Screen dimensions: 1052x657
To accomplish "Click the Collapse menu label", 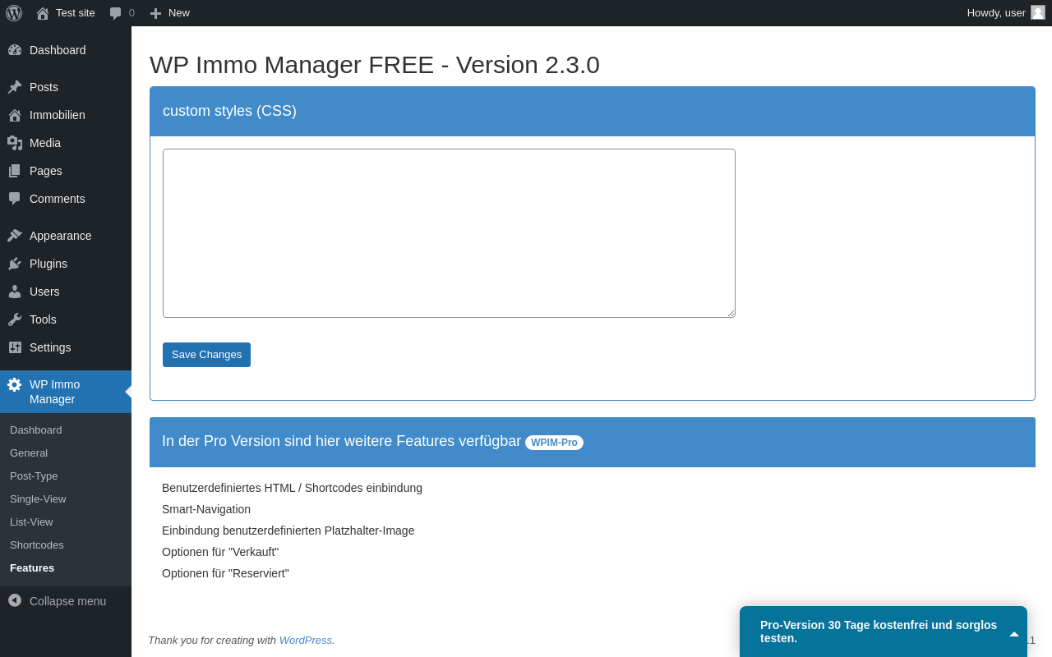I will 67,601.
